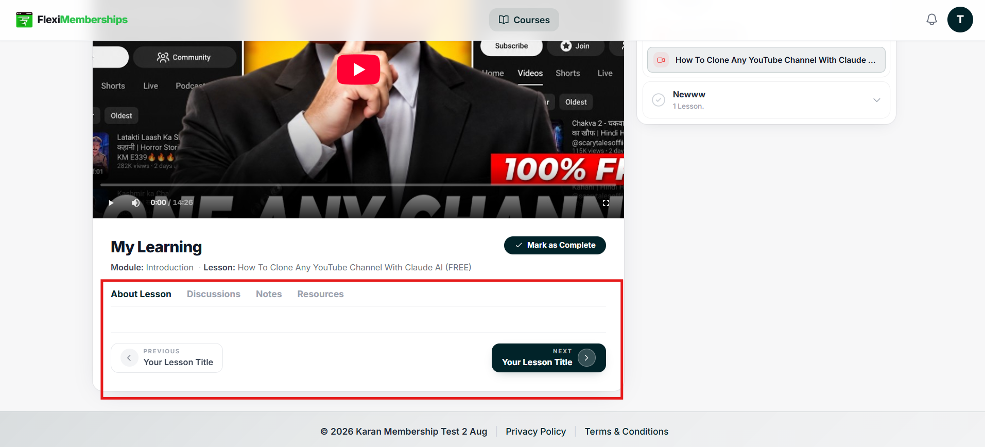Select the Clone Any YouTube Channel lesson in sidebar

coord(766,60)
